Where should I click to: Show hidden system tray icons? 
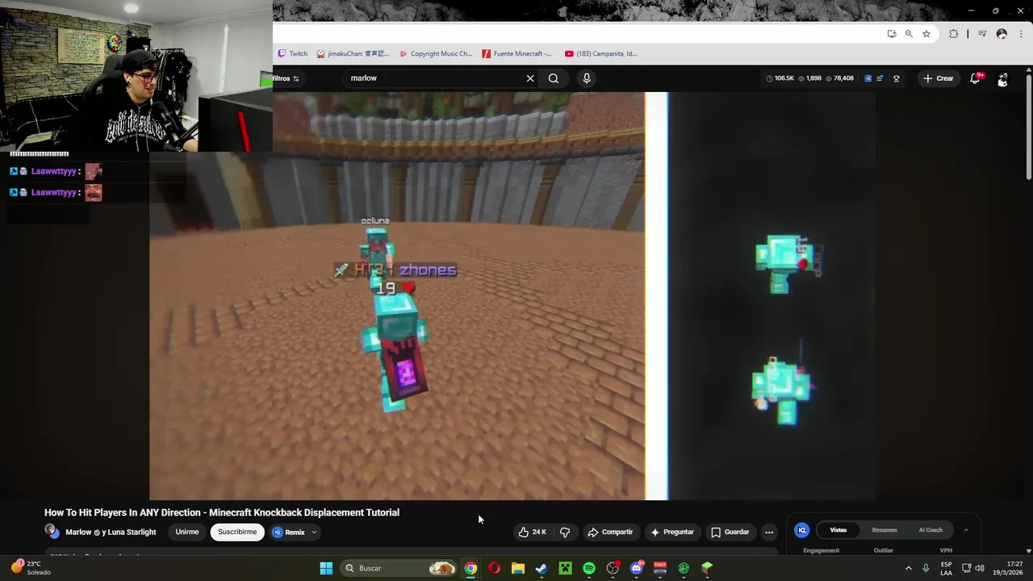click(x=908, y=568)
